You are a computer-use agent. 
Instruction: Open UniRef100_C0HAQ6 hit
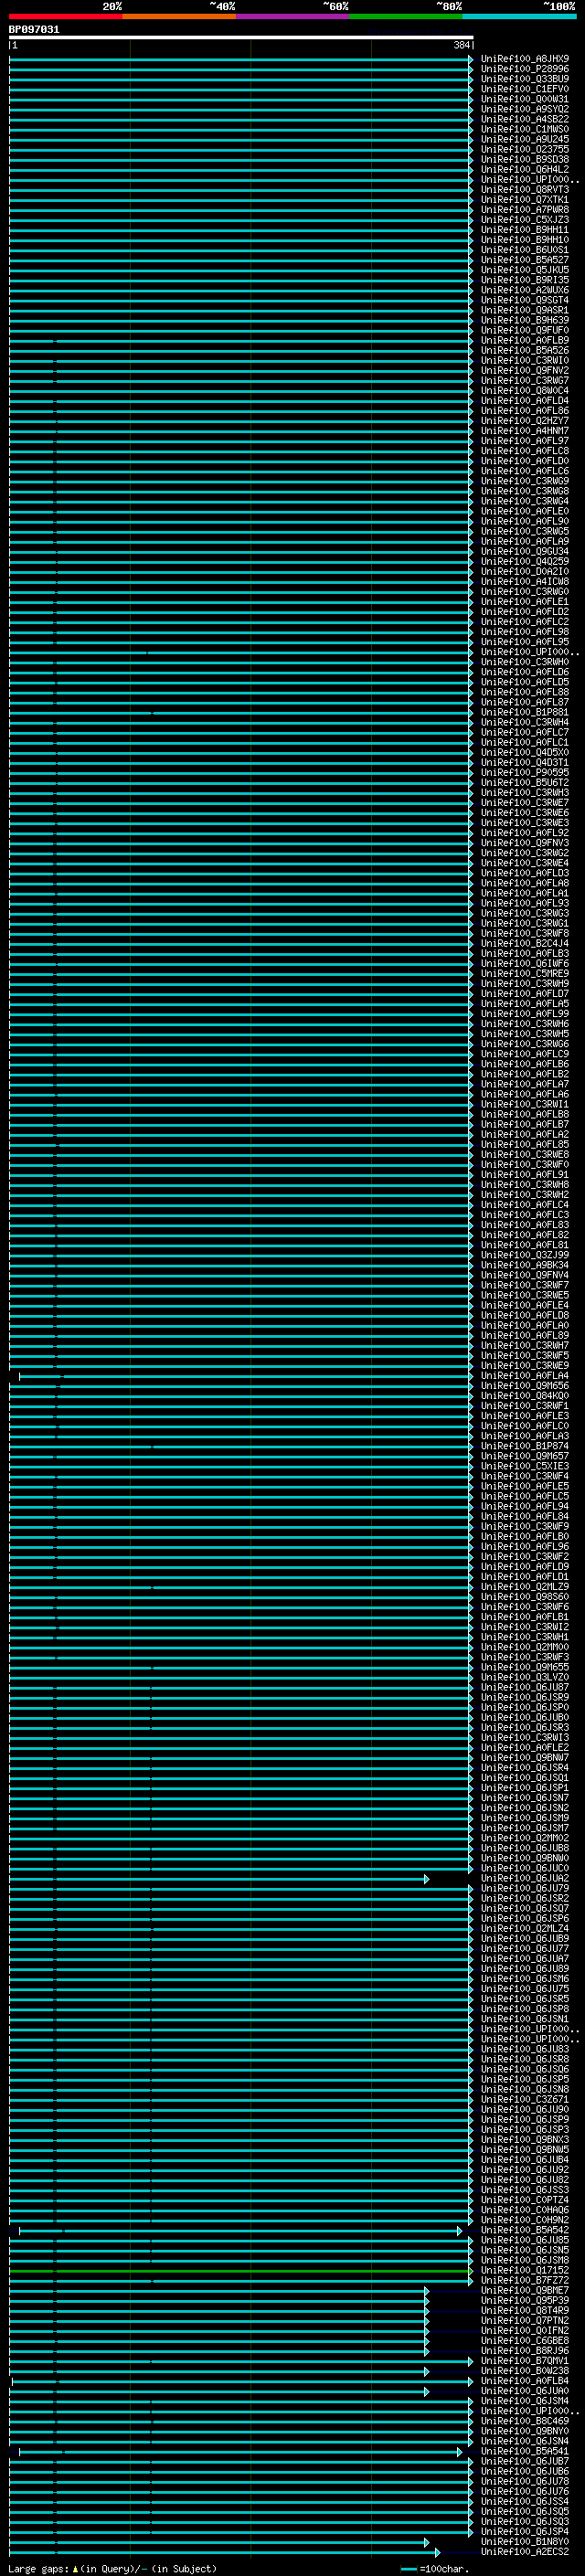click(x=525, y=2210)
